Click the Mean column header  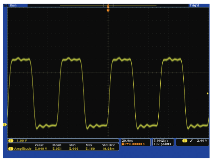57,145
